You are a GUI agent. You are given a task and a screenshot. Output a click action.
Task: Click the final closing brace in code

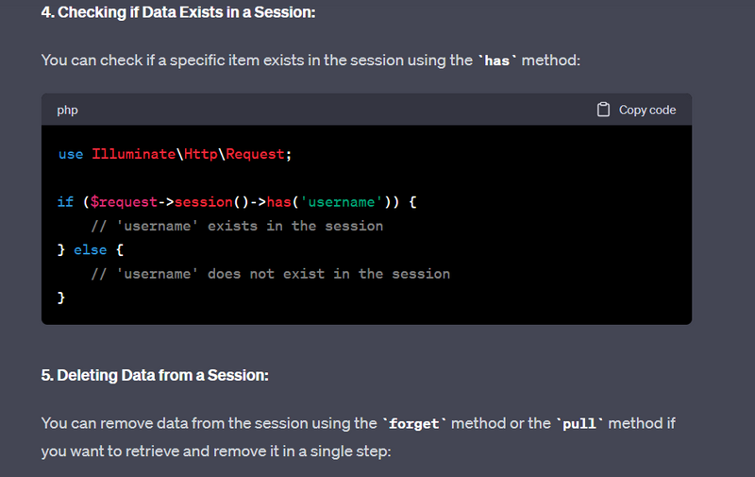click(x=61, y=298)
